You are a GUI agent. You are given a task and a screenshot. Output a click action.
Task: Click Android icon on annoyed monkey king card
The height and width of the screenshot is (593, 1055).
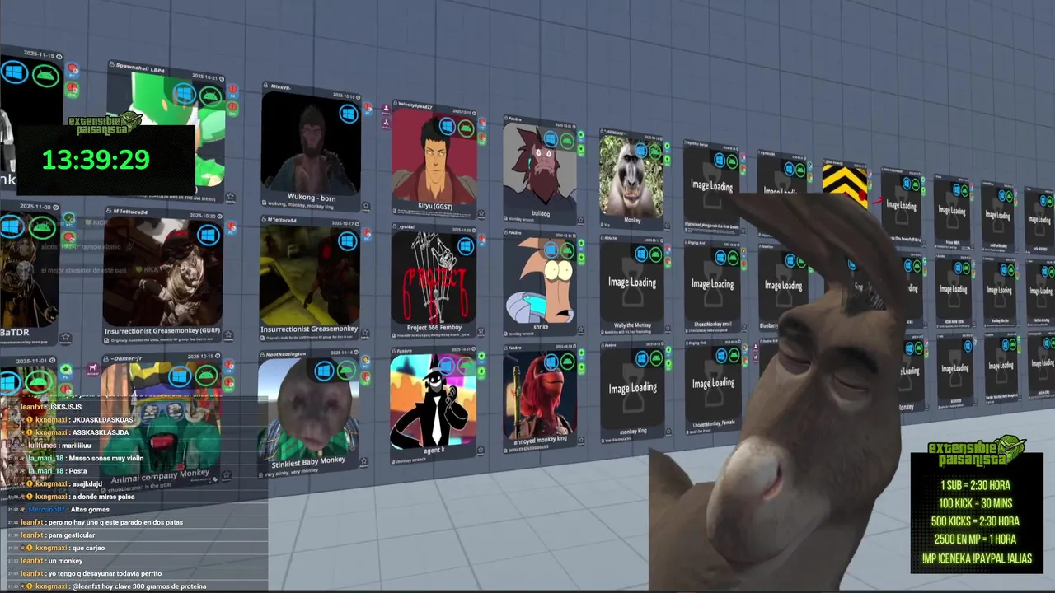point(567,362)
